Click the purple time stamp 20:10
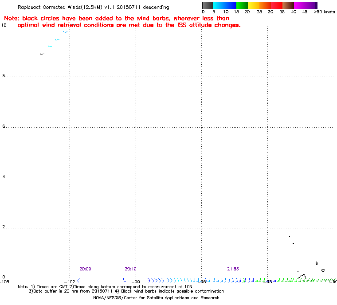The image size is (337, 305). tap(130, 269)
